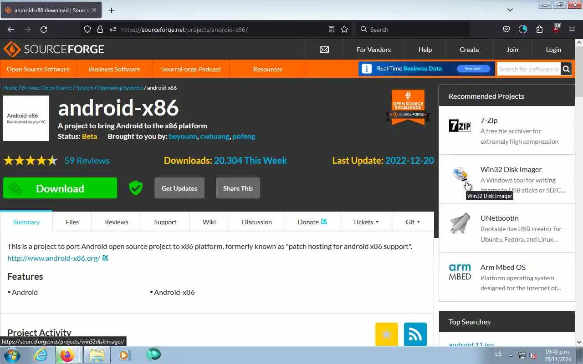Open the 59 Reviews link
This screenshot has height=364, width=583.
[87, 161]
